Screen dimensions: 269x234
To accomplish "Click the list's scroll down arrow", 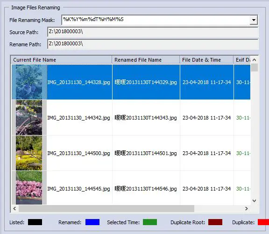I will [255, 200].
